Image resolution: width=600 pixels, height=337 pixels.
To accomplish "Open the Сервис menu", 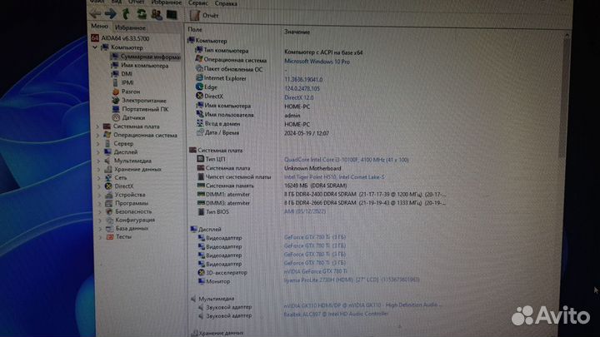I will click(x=198, y=3).
